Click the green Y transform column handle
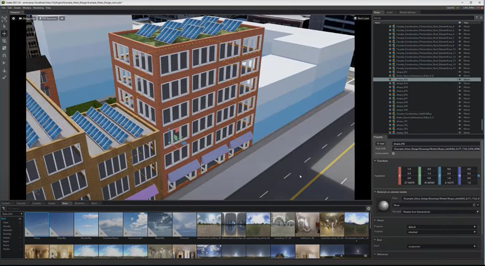Image resolution: width=485 pixels, height=266 pixels. point(420,176)
